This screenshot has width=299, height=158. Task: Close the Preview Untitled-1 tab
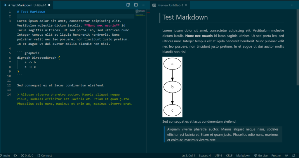(x=186, y=5)
